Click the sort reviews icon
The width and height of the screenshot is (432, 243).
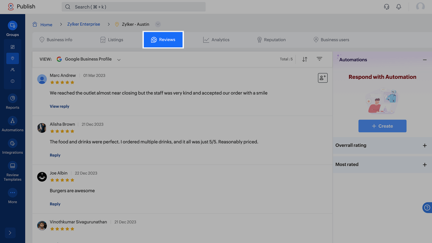pos(305,59)
